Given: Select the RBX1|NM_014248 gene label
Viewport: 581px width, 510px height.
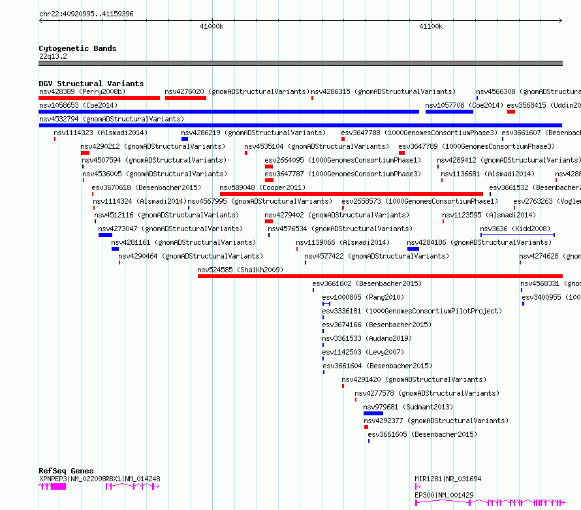Looking at the screenshot, I should point(133,479).
